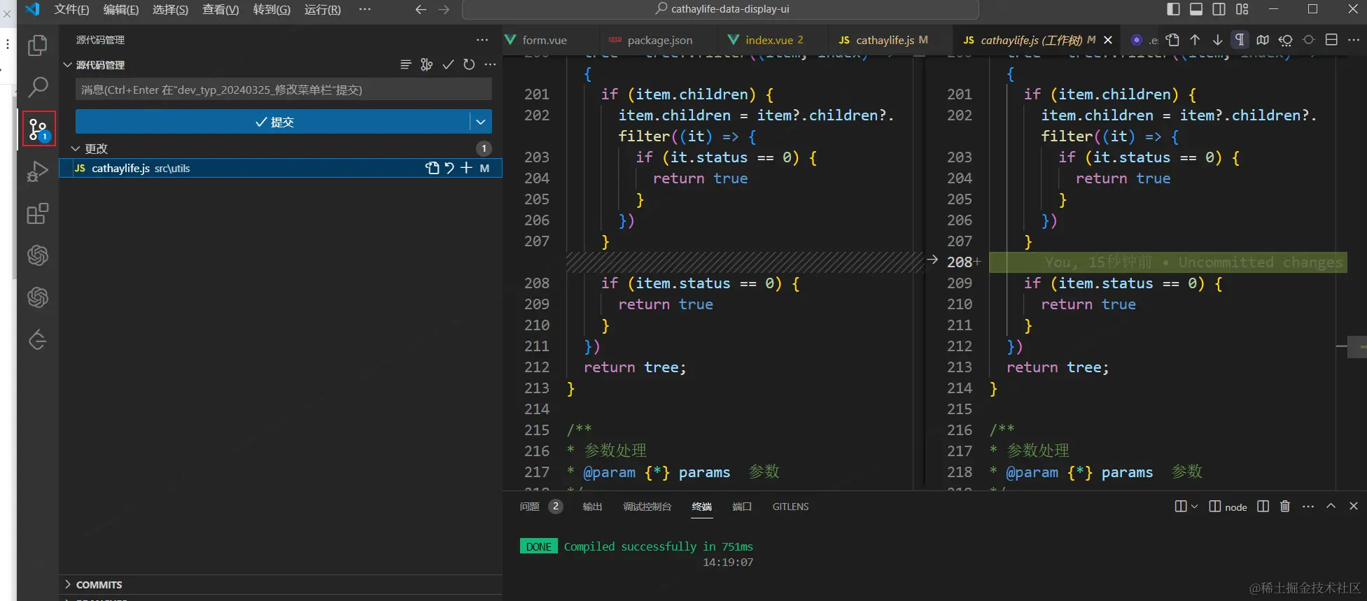Discard changes for cathaylife.js
Screen dimensions: 1367x601
tap(449, 168)
